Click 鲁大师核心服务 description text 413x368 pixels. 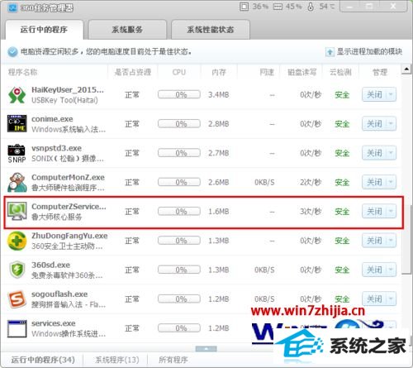pos(57,217)
